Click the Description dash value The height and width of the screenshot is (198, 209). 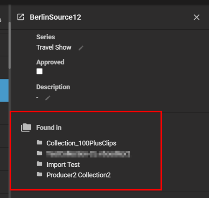[37, 97]
